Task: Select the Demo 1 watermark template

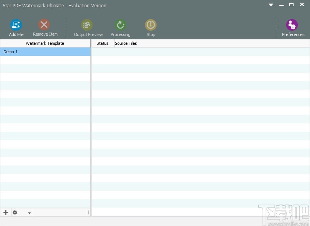Action: (x=45, y=52)
